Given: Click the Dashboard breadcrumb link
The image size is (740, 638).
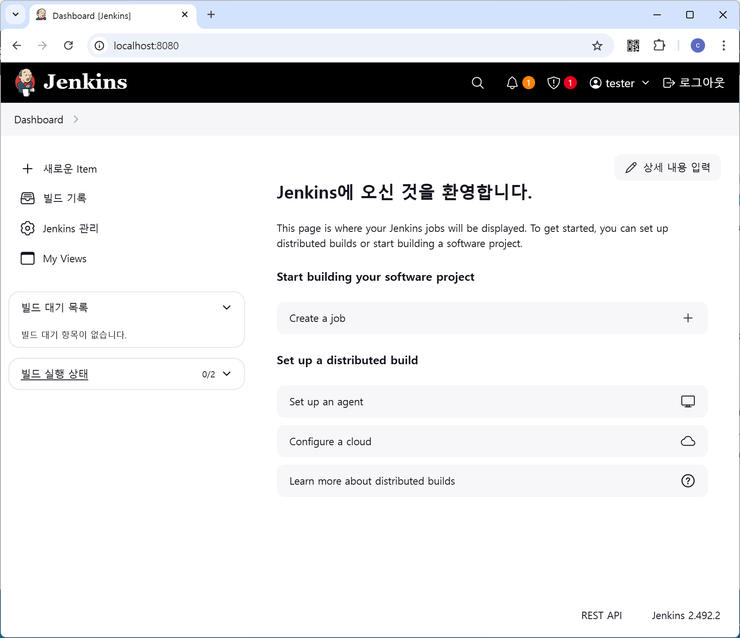Looking at the screenshot, I should click(x=39, y=120).
